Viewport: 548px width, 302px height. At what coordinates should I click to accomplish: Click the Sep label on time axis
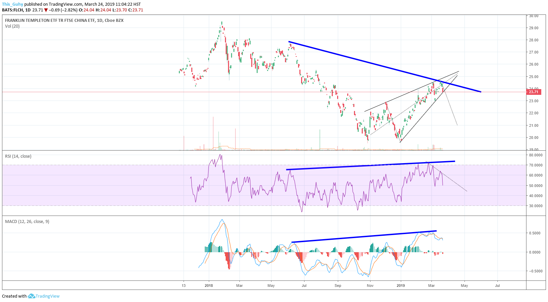click(338, 286)
